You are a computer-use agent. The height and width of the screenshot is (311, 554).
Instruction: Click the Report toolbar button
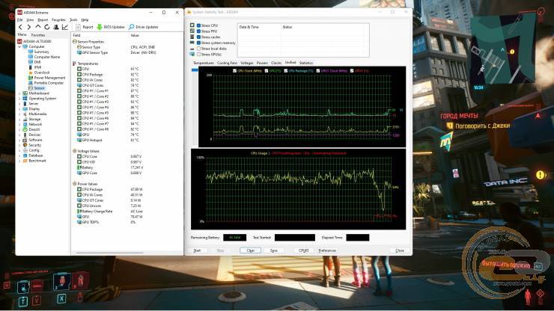pyautogui.click(x=85, y=27)
